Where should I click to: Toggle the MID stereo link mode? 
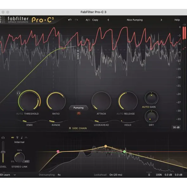pyautogui.click(x=27, y=161)
